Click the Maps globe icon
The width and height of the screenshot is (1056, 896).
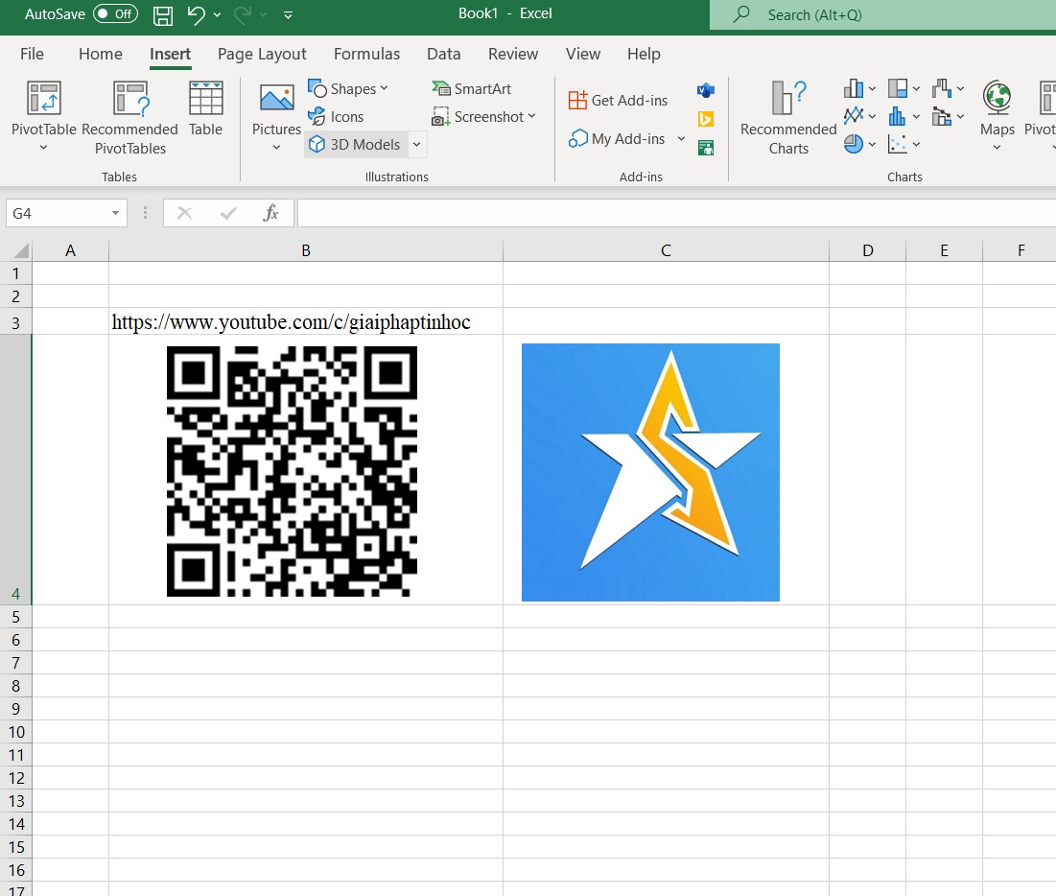point(997,97)
